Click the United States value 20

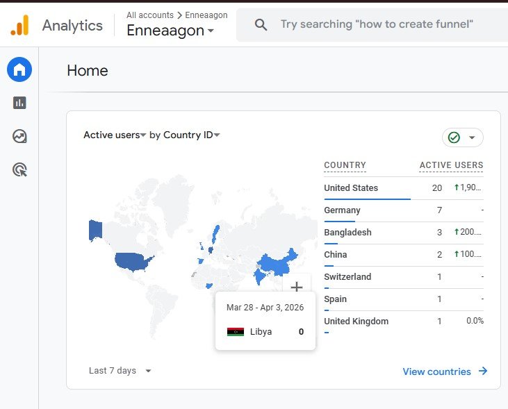437,188
